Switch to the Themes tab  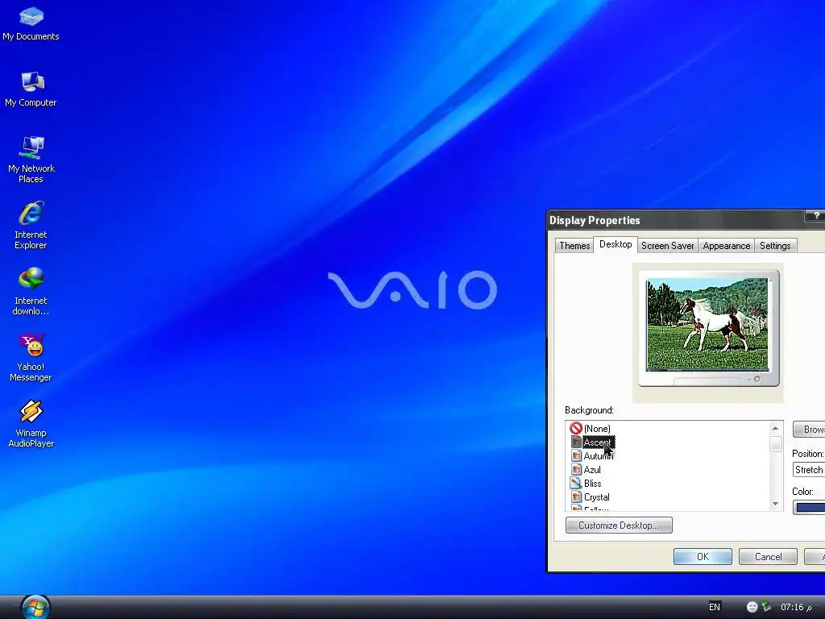pos(574,246)
